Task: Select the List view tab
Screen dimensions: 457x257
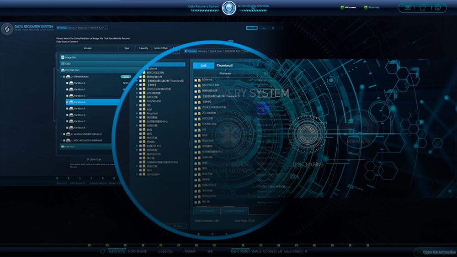Action: coord(203,66)
